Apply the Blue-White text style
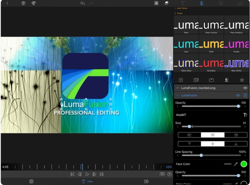 [237, 63]
